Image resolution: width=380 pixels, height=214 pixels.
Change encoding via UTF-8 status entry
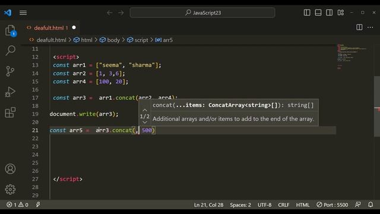coord(264,205)
